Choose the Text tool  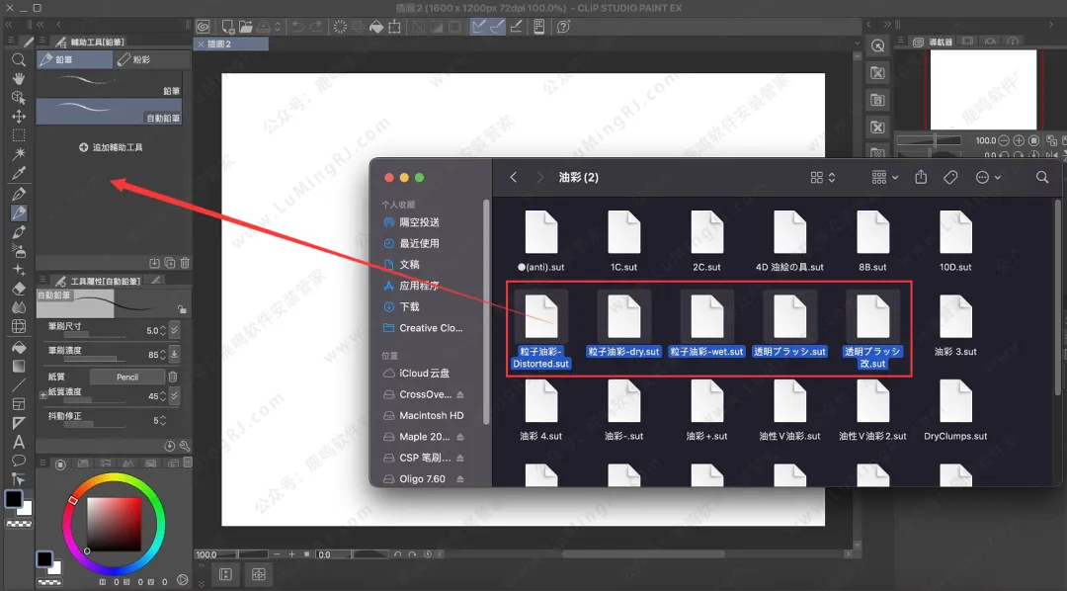(x=18, y=442)
